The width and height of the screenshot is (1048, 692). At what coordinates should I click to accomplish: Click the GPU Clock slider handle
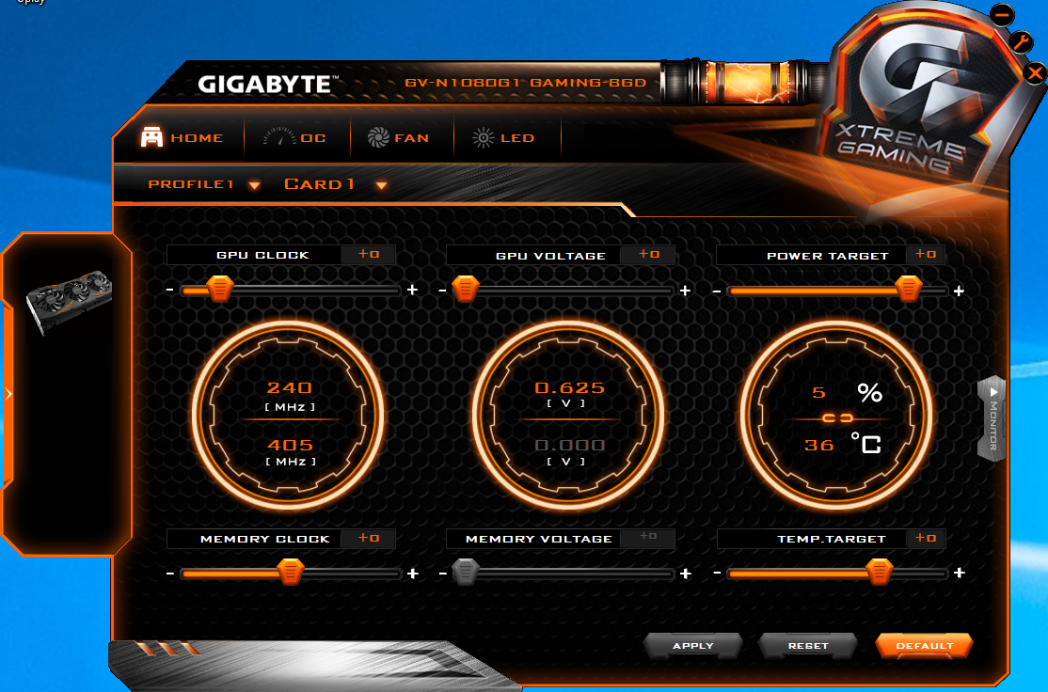tap(220, 290)
